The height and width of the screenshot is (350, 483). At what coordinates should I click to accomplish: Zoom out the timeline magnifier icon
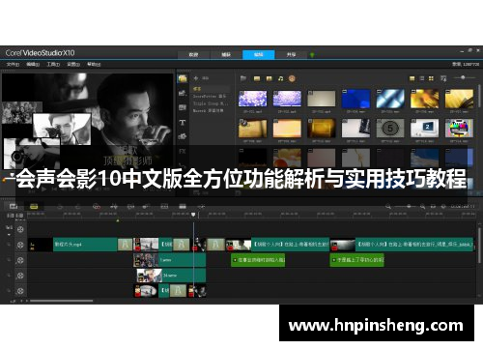pyautogui.click(x=388, y=206)
